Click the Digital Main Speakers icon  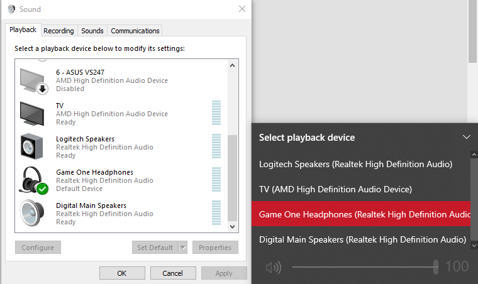point(32,213)
